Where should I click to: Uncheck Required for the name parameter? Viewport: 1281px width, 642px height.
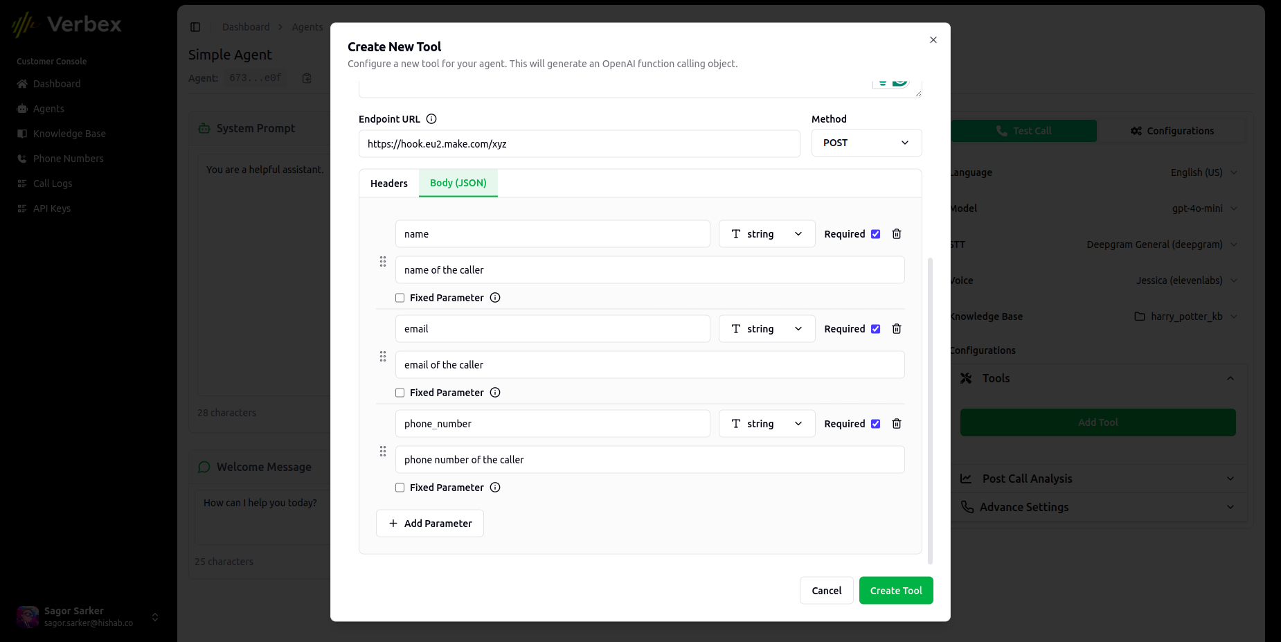point(876,234)
